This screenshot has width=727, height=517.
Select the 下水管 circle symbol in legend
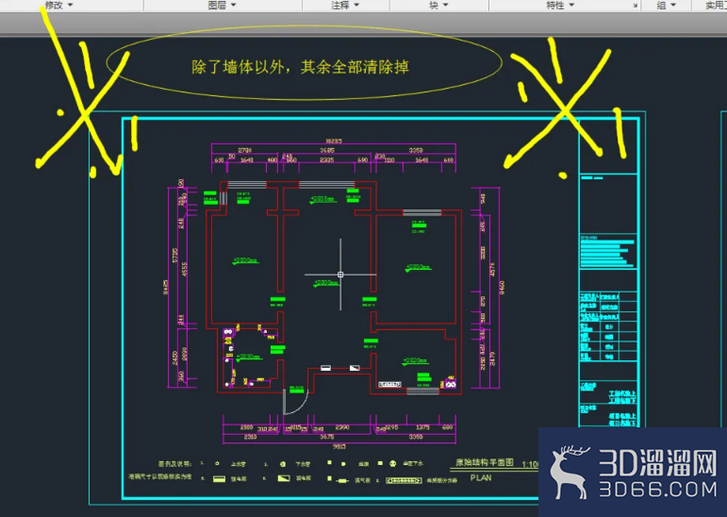click(x=283, y=464)
